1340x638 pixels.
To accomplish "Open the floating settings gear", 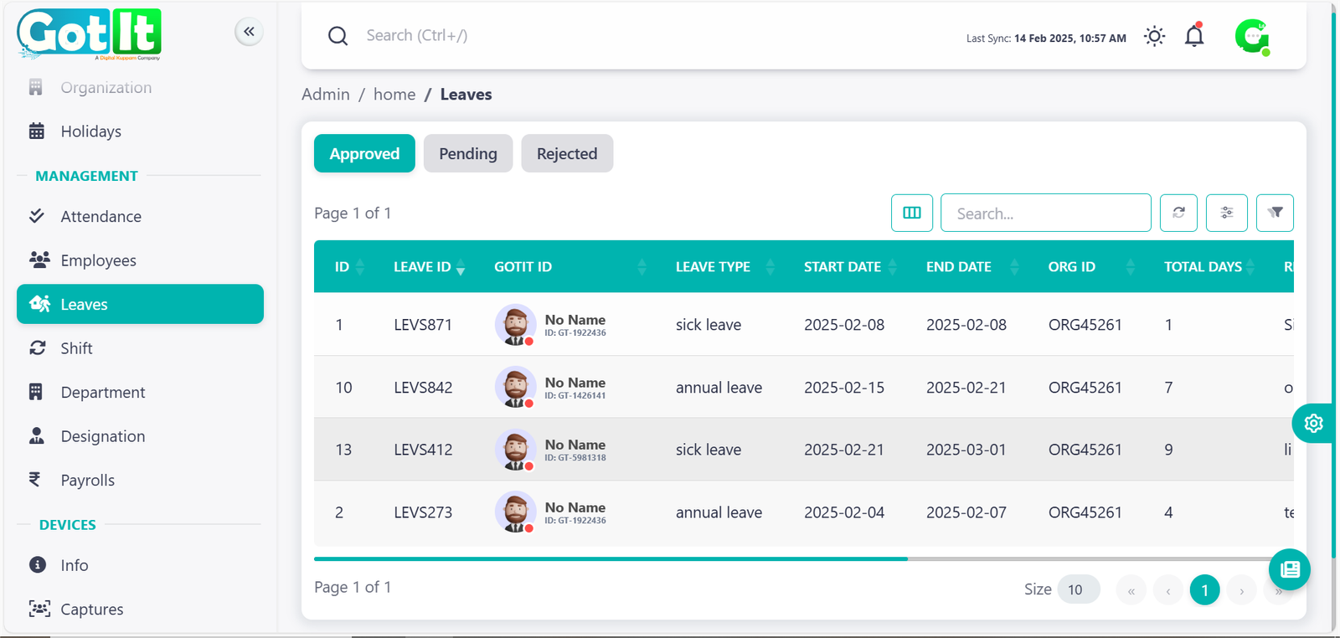I will (x=1313, y=424).
